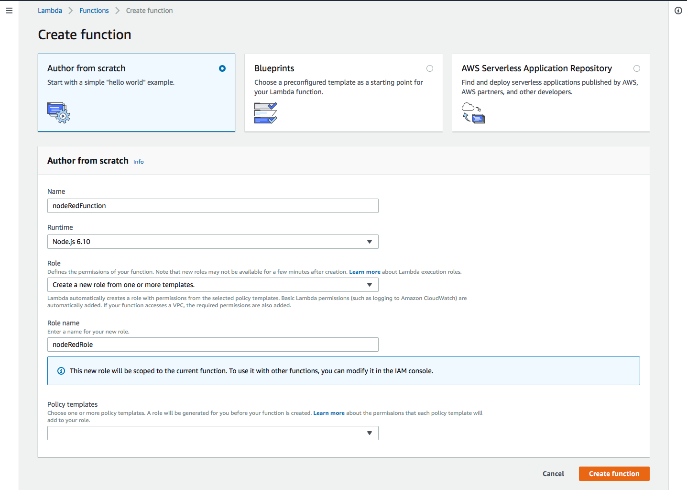Click the Create function page heading

(x=85, y=34)
